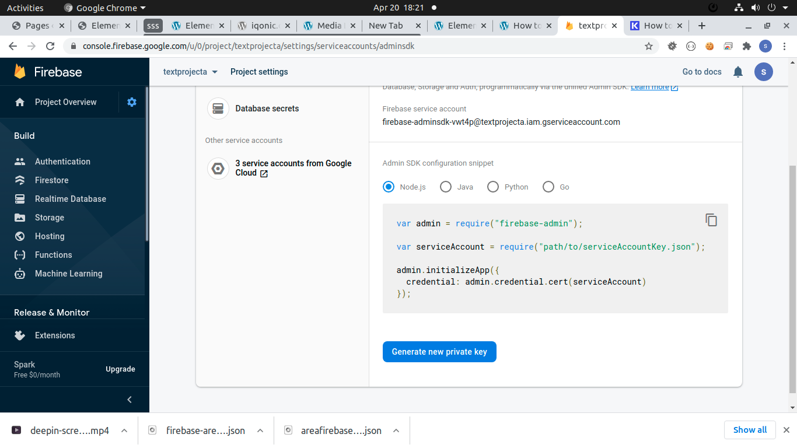Copy the Admin SDK code snippet
This screenshot has height=448, width=797.
(x=711, y=220)
